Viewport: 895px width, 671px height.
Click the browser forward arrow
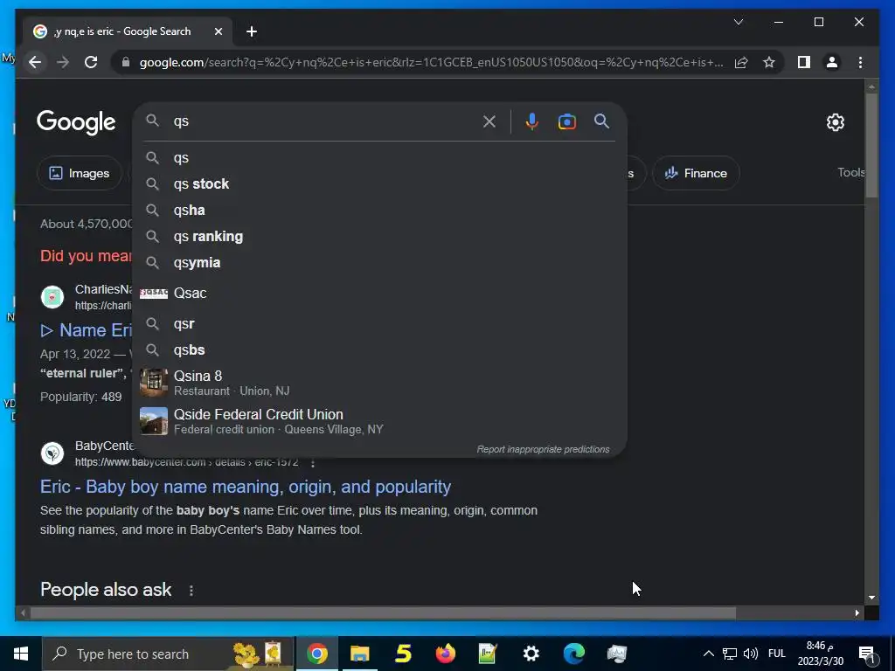click(x=63, y=62)
